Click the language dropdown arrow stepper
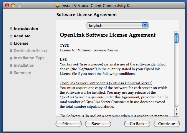187x133 pixels. [x=145, y=25]
